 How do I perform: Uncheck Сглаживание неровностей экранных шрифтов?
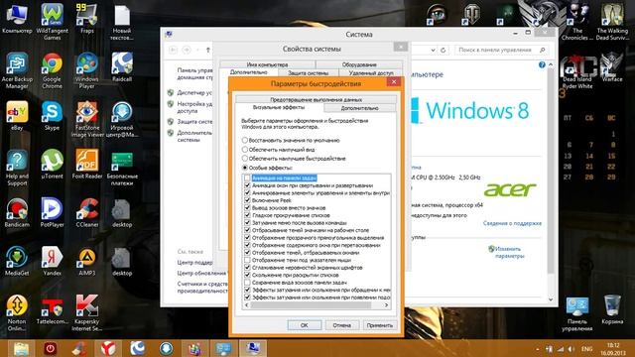click(247, 267)
